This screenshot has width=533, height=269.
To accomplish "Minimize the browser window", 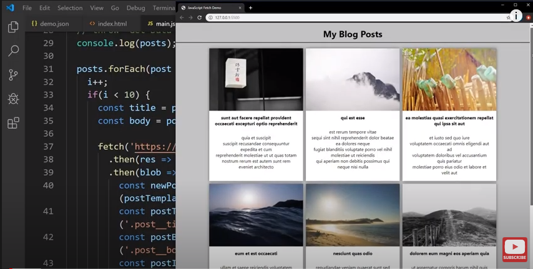I will pos(502,5).
